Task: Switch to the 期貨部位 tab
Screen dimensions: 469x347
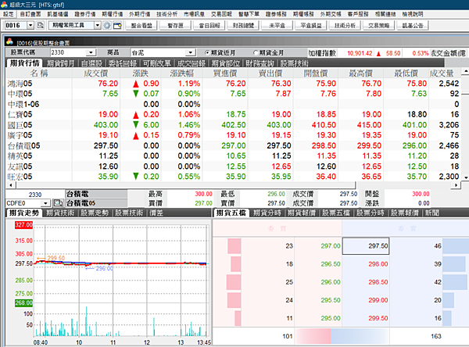Action: 226,63
